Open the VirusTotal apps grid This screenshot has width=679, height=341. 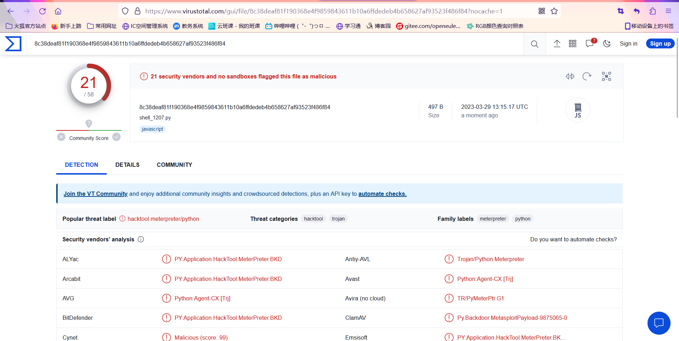point(573,43)
